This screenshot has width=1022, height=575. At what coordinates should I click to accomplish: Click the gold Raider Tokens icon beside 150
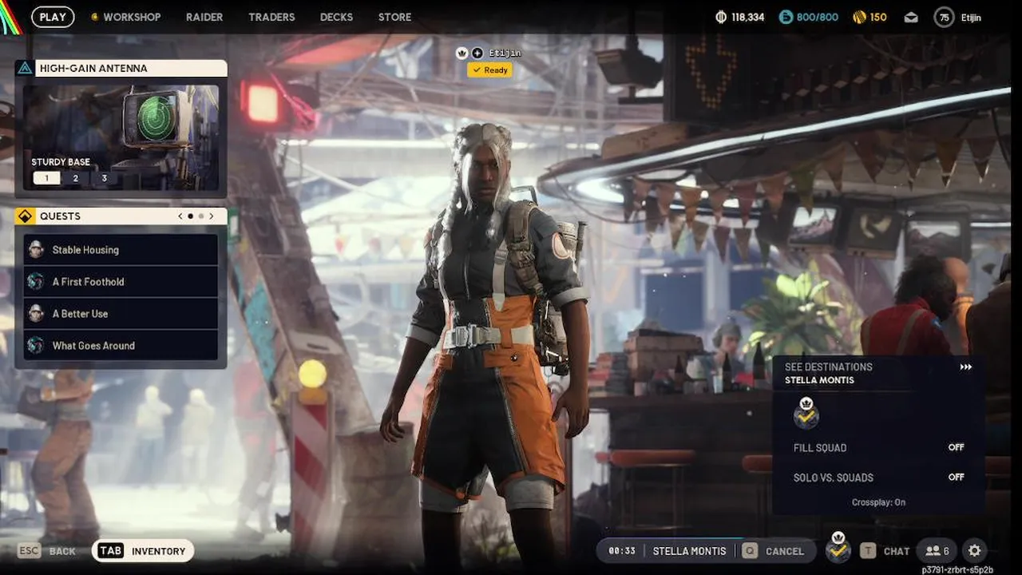pos(860,17)
